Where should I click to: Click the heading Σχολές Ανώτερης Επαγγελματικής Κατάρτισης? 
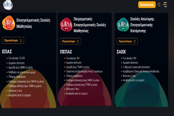[x=142, y=25]
